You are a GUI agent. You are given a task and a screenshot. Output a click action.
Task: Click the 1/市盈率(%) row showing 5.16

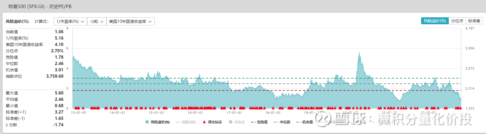pos(35,38)
